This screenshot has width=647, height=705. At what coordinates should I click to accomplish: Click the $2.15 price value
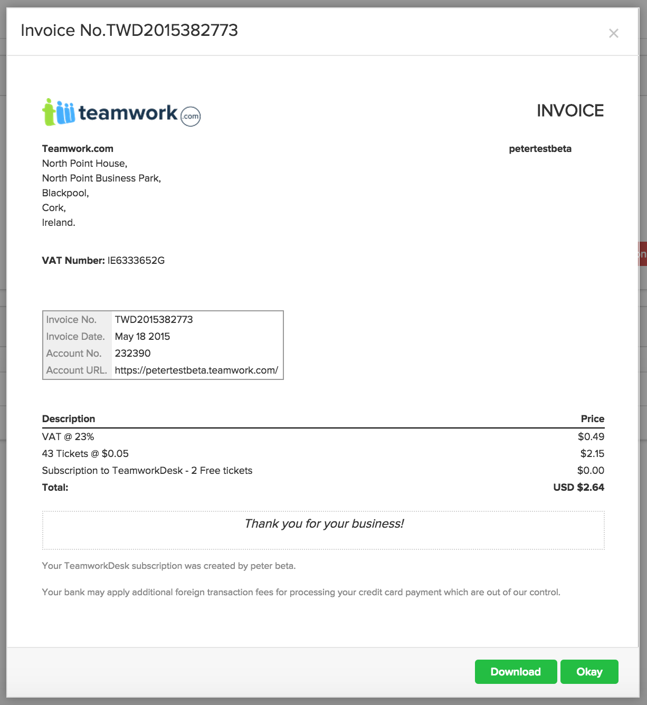pyautogui.click(x=592, y=454)
